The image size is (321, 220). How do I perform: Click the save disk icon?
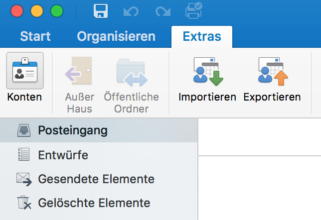click(101, 11)
